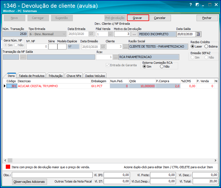Click the Vl.Out.Desp. field
The height and width of the screenshot is (188, 221).
click(x=163, y=181)
